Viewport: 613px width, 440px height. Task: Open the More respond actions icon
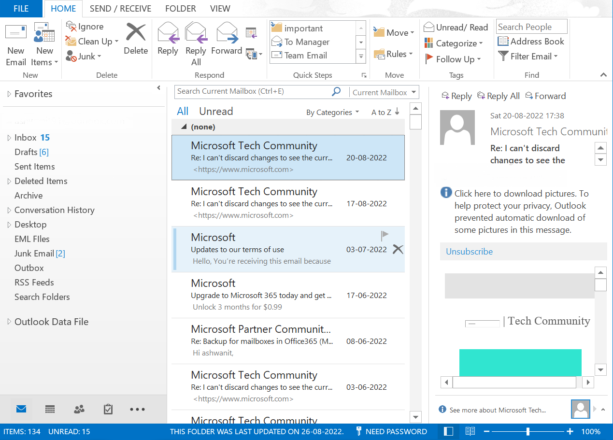coord(254,54)
